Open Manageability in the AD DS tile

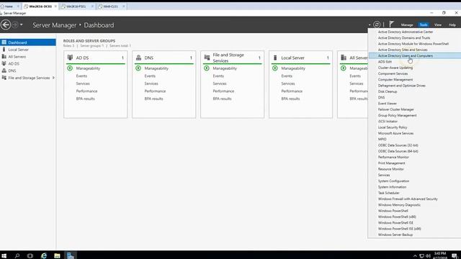pyautogui.click(x=88, y=68)
